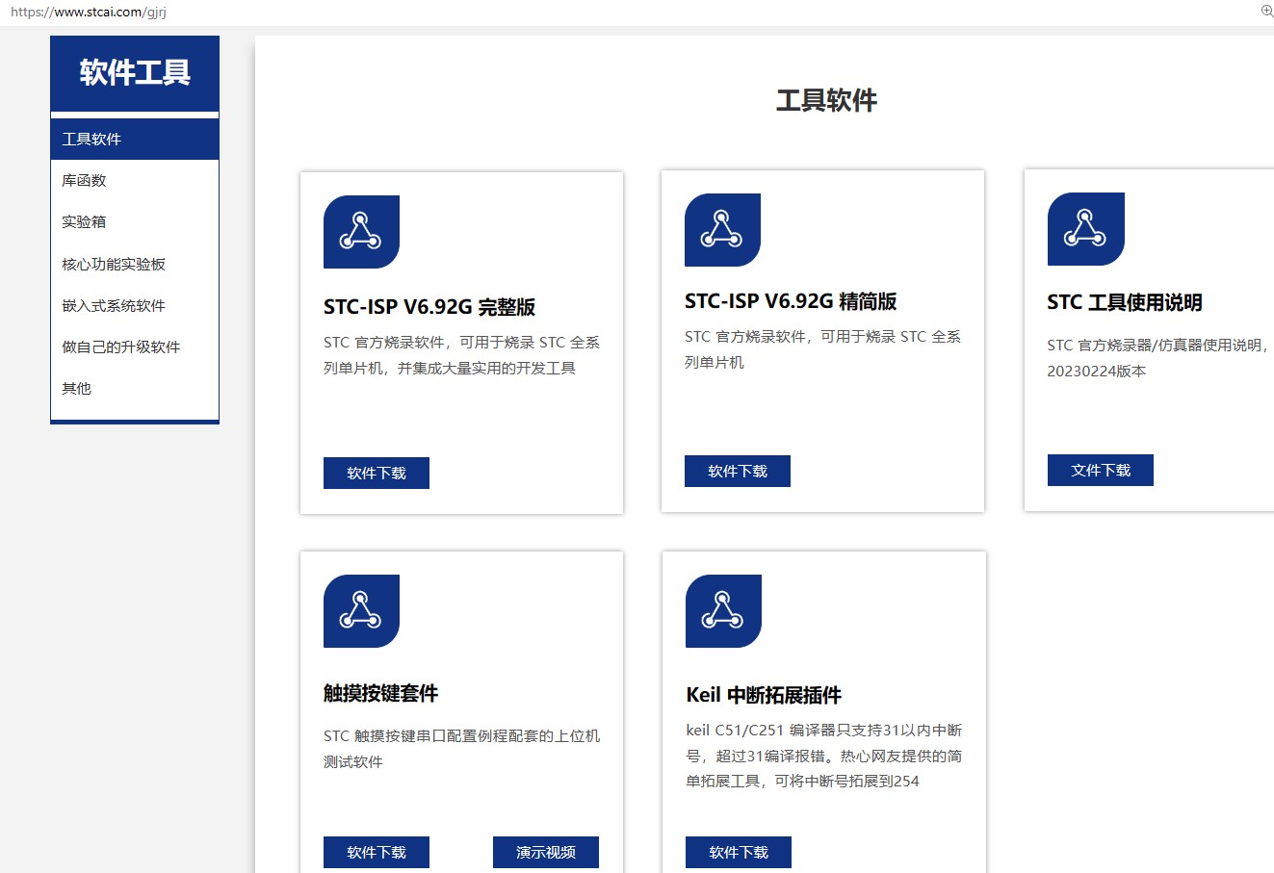Click the 触摸按键套件 card icon
Image resolution: width=1274 pixels, height=873 pixels.
click(x=361, y=611)
